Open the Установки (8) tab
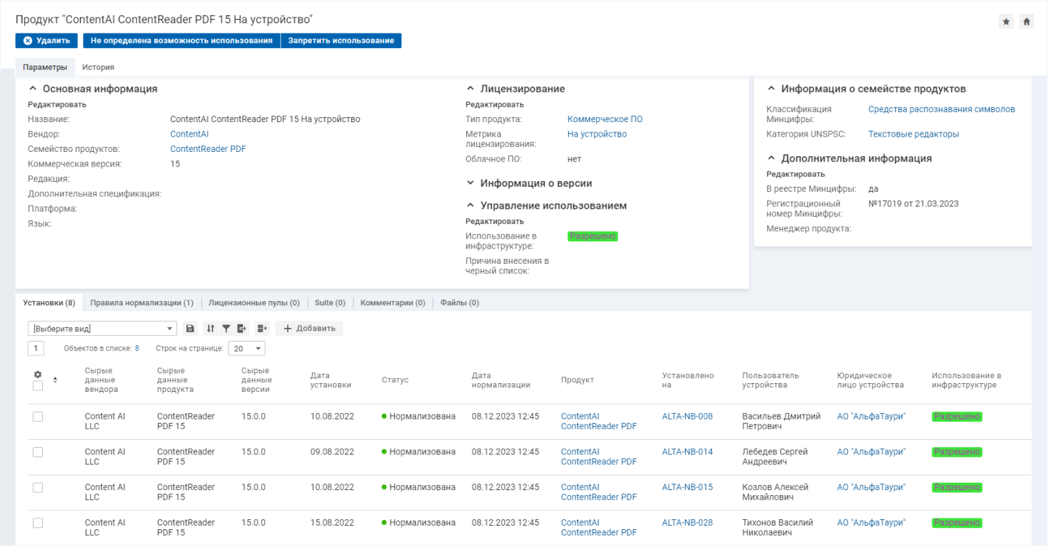Screen dimensions: 1048x546 (49, 302)
